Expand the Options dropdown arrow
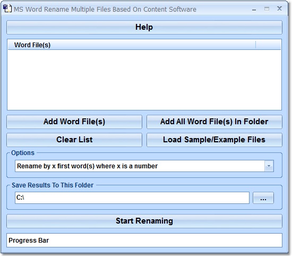 click(x=269, y=166)
